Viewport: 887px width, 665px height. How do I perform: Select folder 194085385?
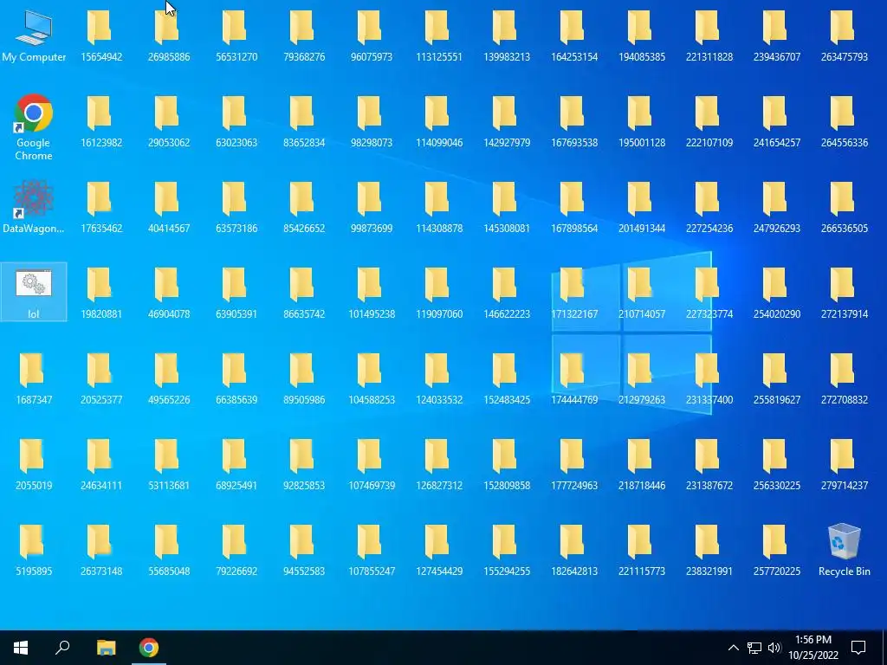pos(642,35)
